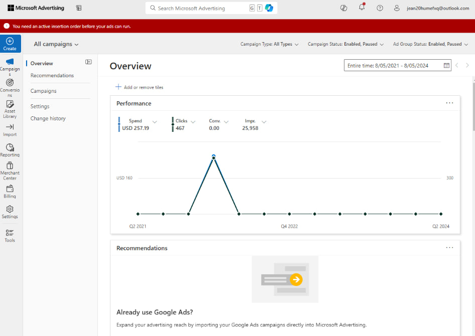This screenshot has width=475, height=336.
Task: Click the Conv. value 0.00
Action: point(214,128)
